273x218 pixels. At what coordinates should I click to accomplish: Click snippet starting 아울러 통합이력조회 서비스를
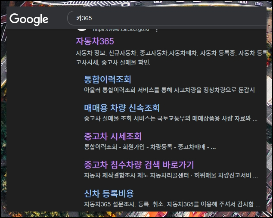173,90
